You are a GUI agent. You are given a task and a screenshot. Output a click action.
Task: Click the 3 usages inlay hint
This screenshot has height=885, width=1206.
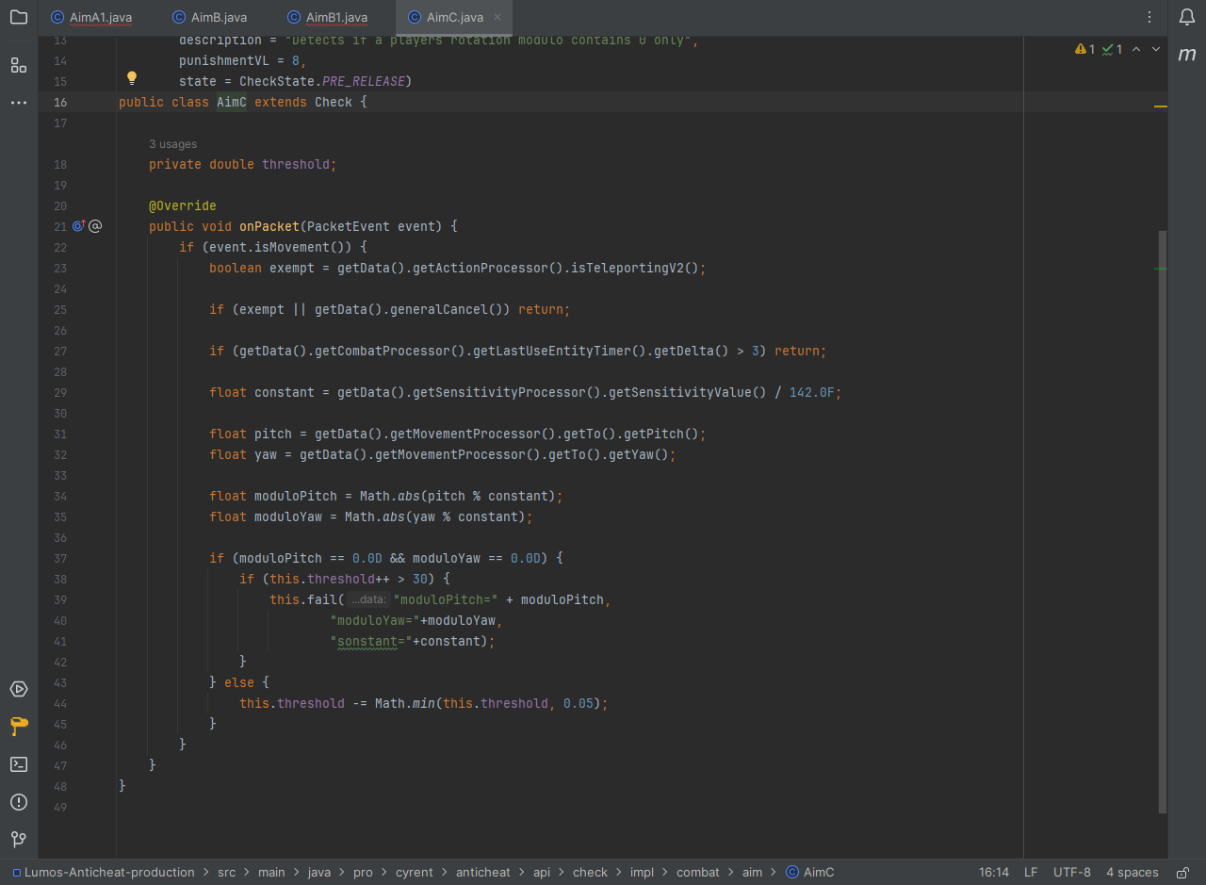pos(173,144)
